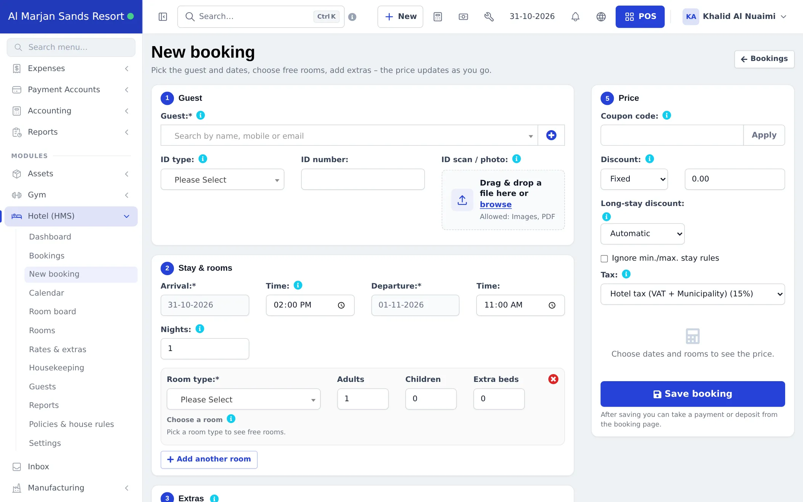Open the ID type Please Select dropdown
The height and width of the screenshot is (502, 803).
[x=222, y=180]
